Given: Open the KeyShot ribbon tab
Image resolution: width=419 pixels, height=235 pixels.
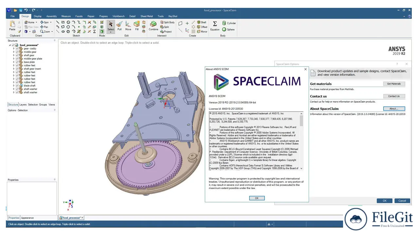Looking at the screenshot, I should pos(173,16).
